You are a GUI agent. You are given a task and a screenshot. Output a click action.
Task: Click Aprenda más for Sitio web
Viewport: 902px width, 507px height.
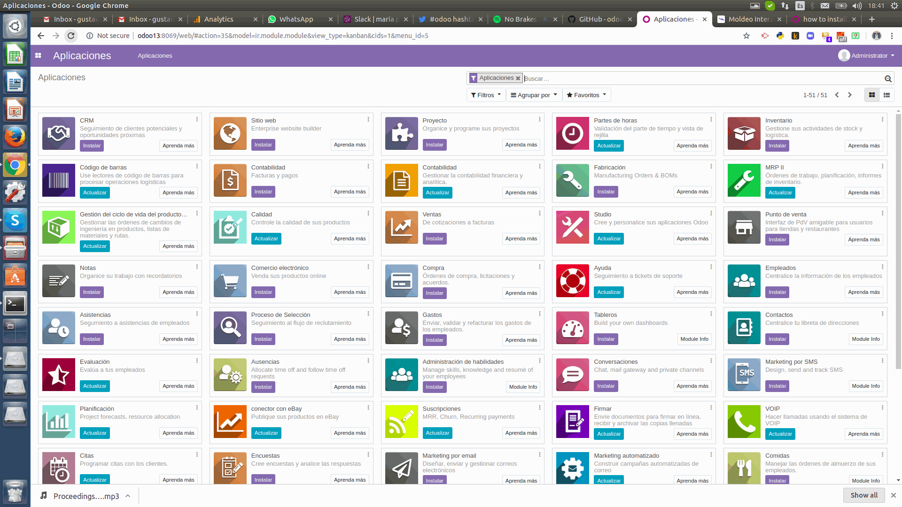[350, 145]
